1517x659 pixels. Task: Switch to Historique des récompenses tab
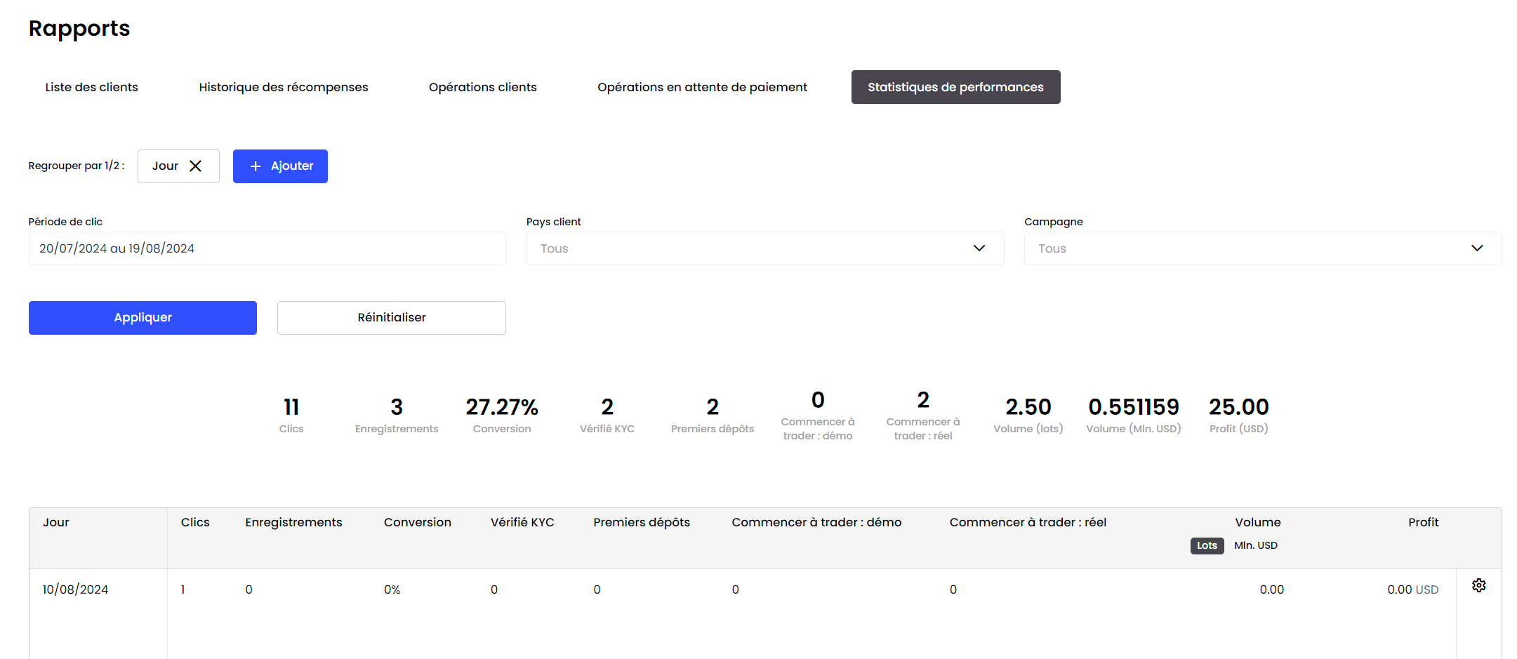pos(284,87)
